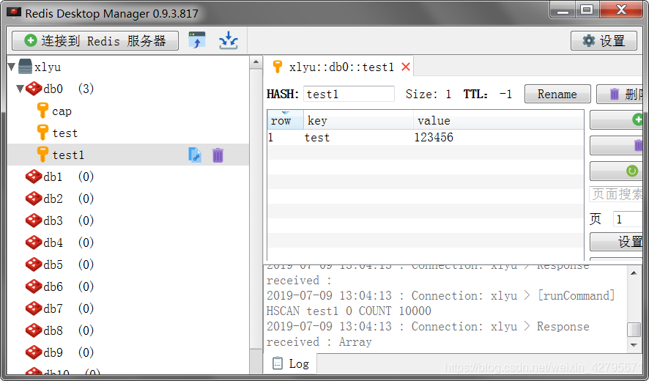Click the Redis Desktop Manager title icon

pyautogui.click(x=14, y=13)
